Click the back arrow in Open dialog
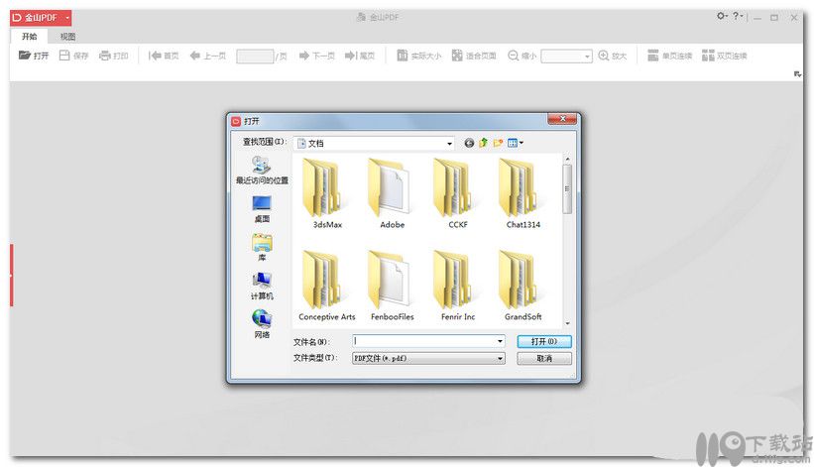Viewport: 814px width, 467px height. [469, 143]
